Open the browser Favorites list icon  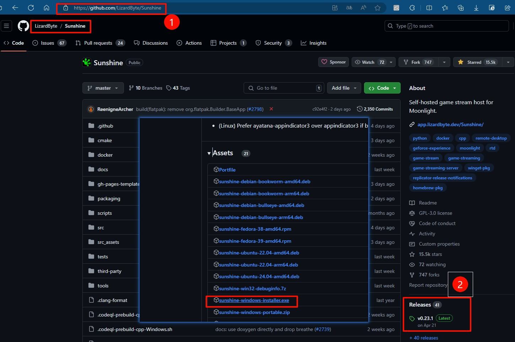click(445, 8)
